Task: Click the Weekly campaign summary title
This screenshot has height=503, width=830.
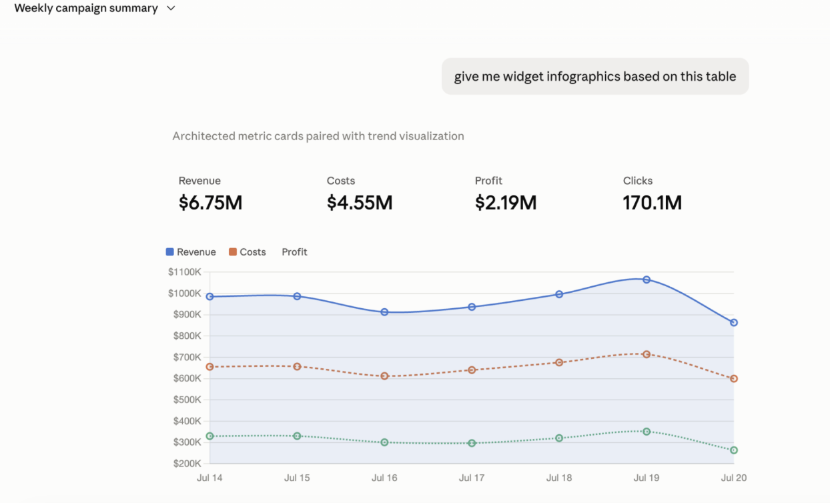Action: coord(86,8)
